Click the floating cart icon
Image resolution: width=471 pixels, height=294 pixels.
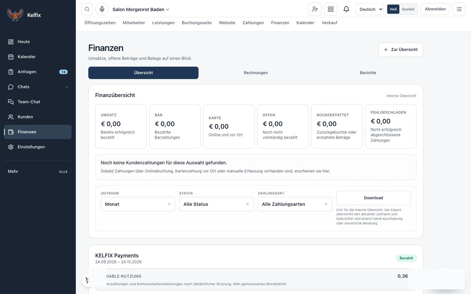tap(88, 280)
